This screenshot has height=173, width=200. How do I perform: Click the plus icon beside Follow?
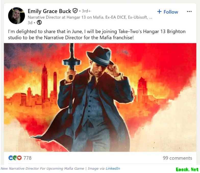tap(159, 12)
